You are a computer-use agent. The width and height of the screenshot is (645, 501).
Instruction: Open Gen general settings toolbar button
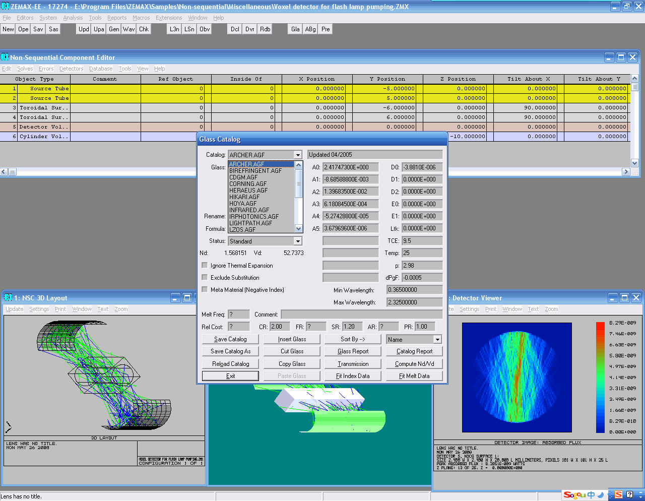click(114, 29)
